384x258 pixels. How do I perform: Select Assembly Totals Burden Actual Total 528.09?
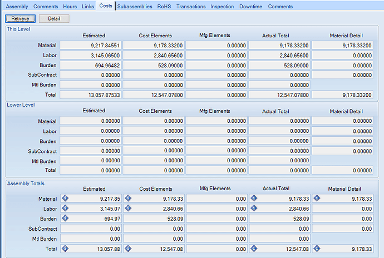click(280, 219)
